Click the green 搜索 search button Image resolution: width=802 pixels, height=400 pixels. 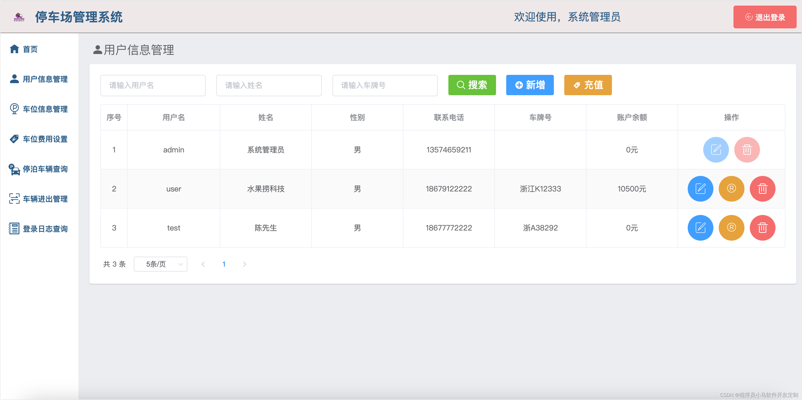(x=472, y=85)
